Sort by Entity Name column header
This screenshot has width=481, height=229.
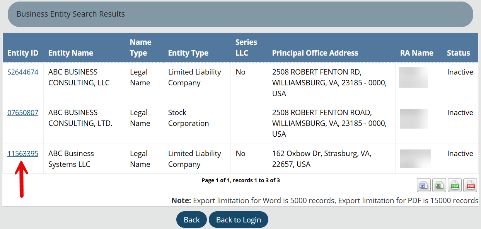[x=71, y=53]
